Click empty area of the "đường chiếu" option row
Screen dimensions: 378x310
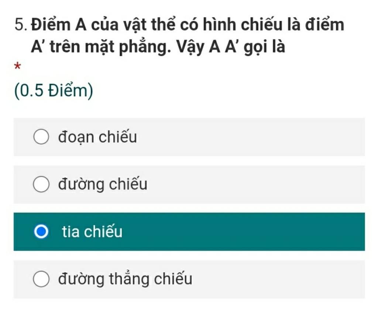coord(255,184)
